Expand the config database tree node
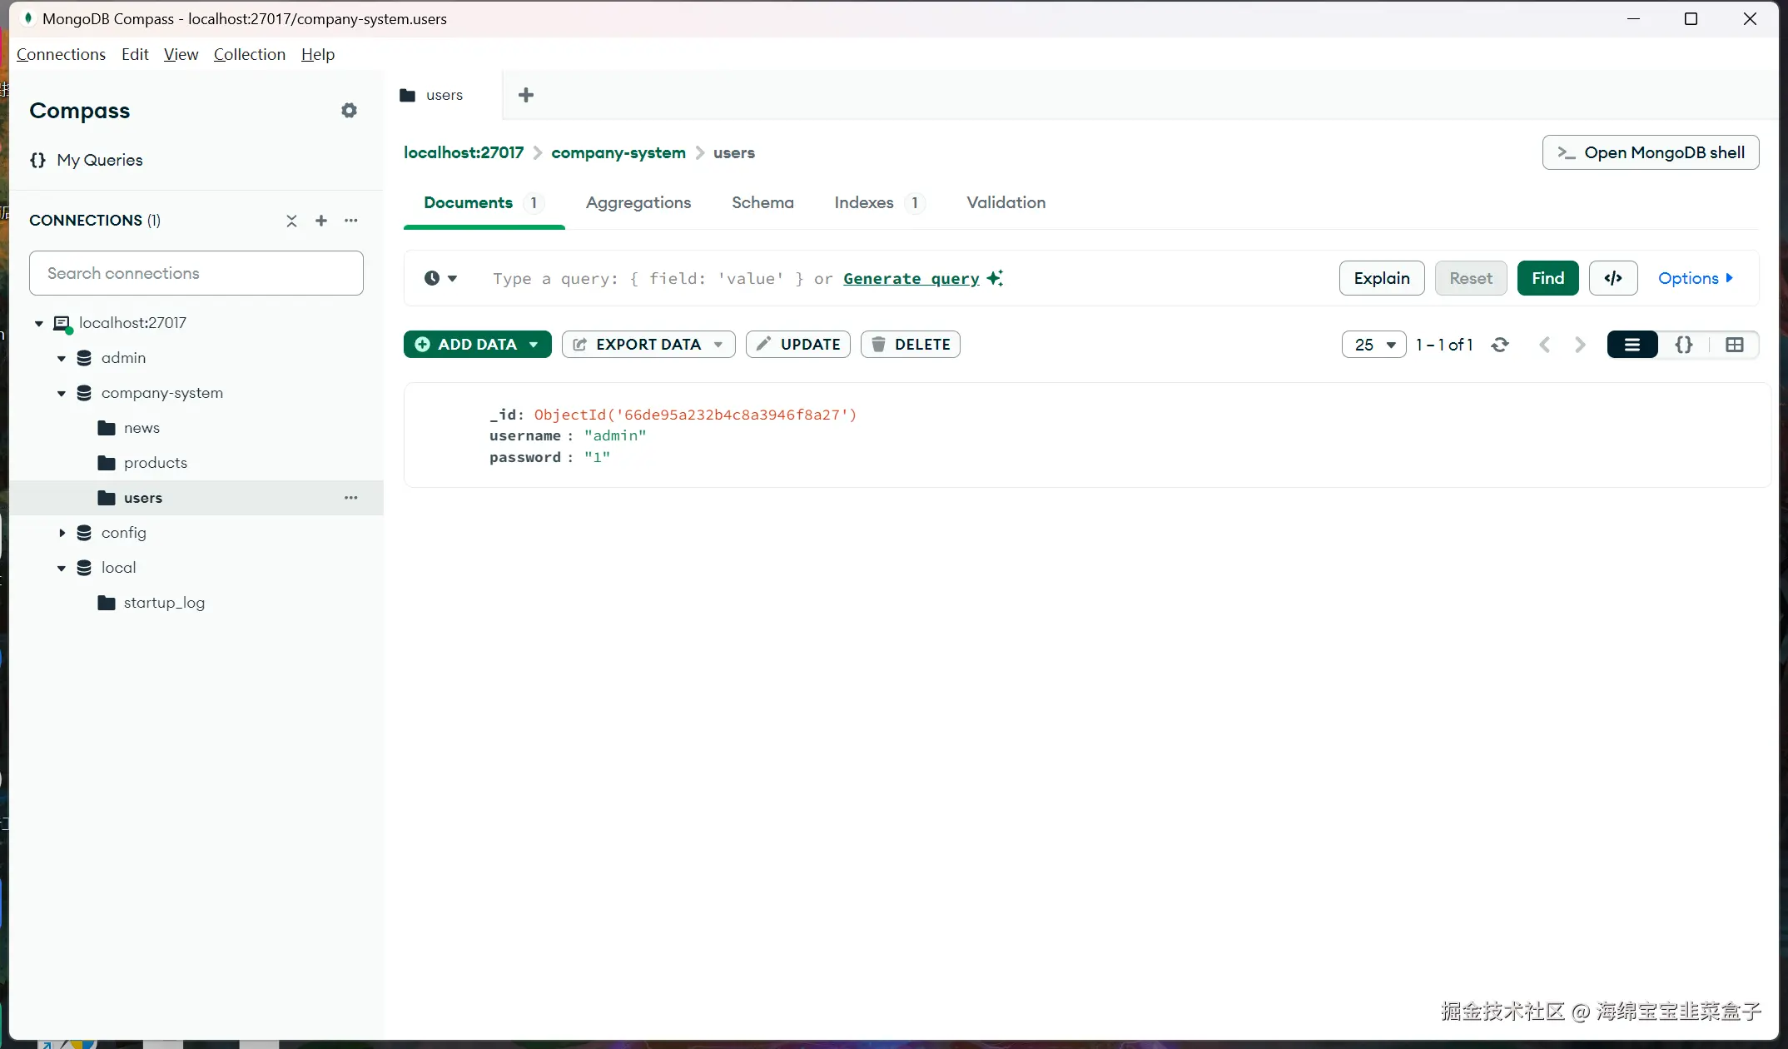This screenshot has height=1049, width=1788. click(x=62, y=533)
